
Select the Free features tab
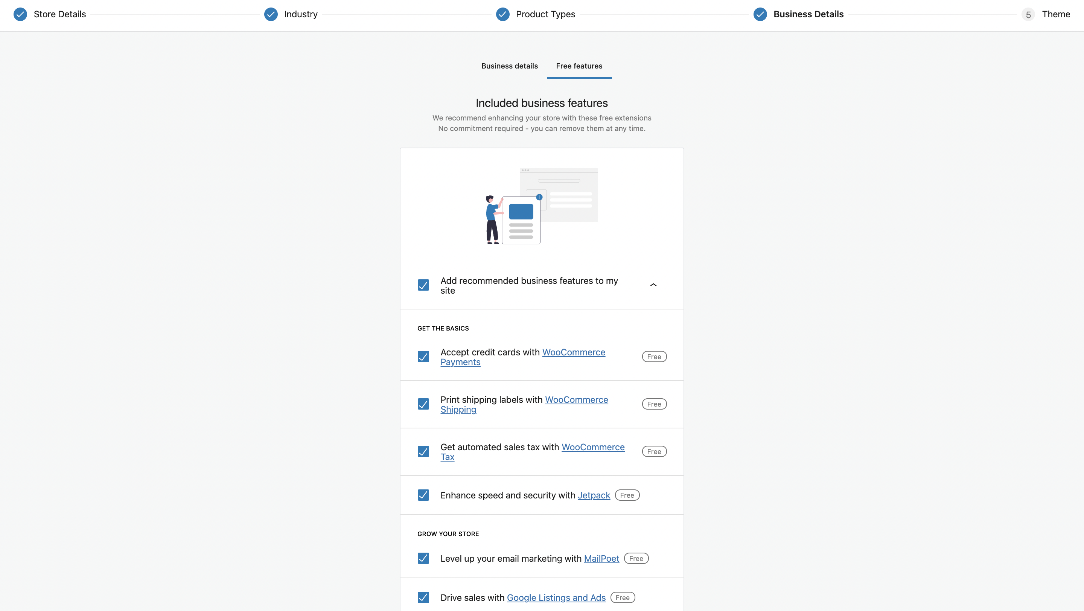[579, 66]
